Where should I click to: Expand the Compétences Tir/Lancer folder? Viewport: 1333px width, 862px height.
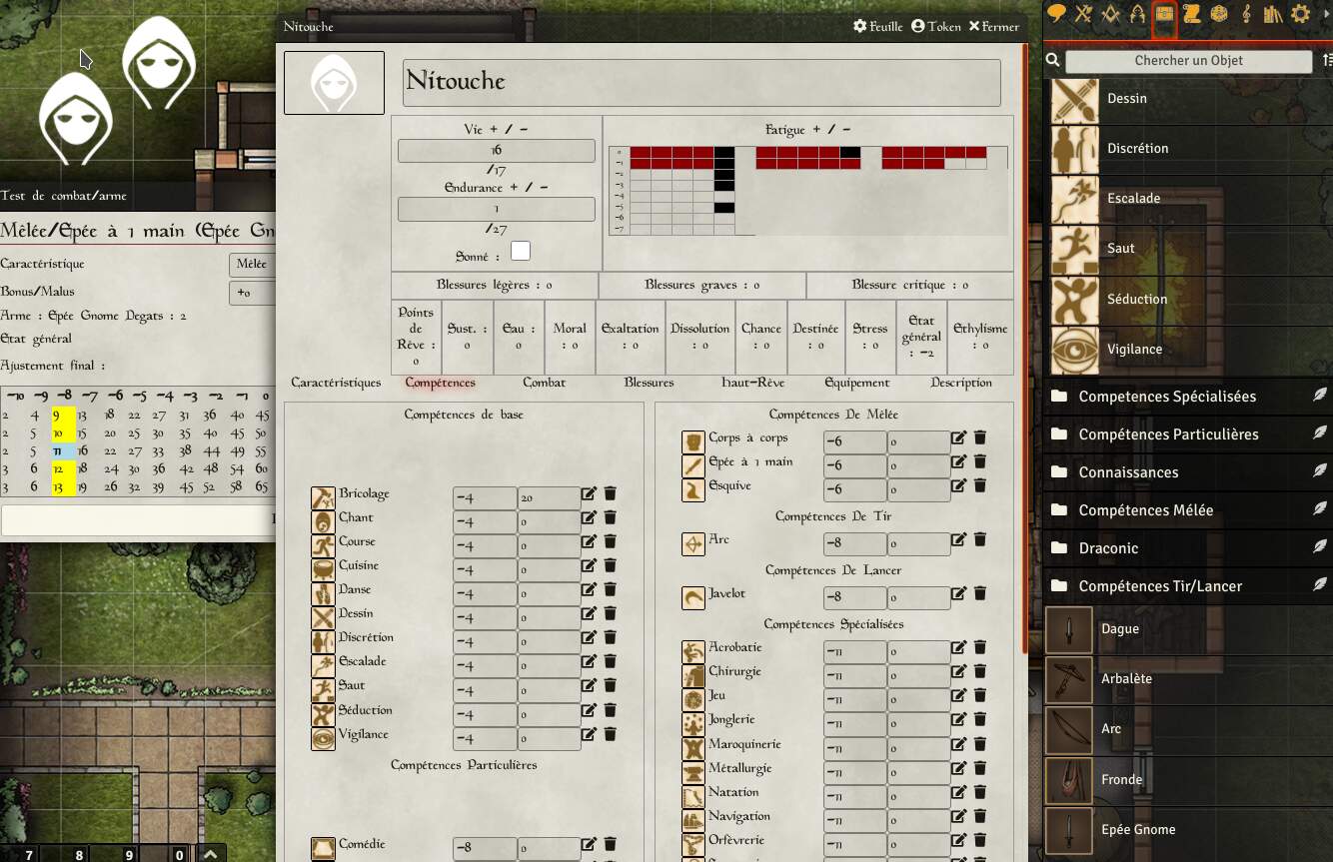pos(1188,586)
